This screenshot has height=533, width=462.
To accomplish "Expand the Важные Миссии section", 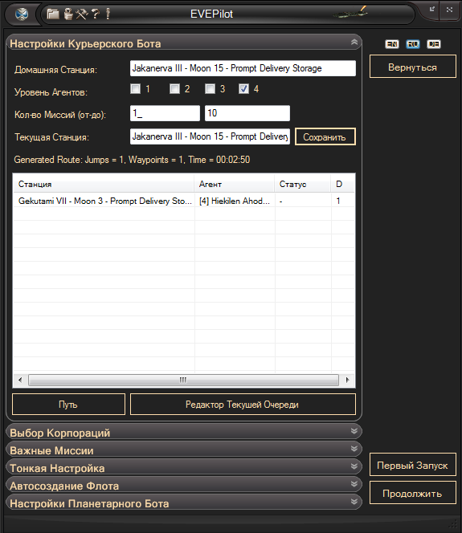I will pyautogui.click(x=354, y=449).
